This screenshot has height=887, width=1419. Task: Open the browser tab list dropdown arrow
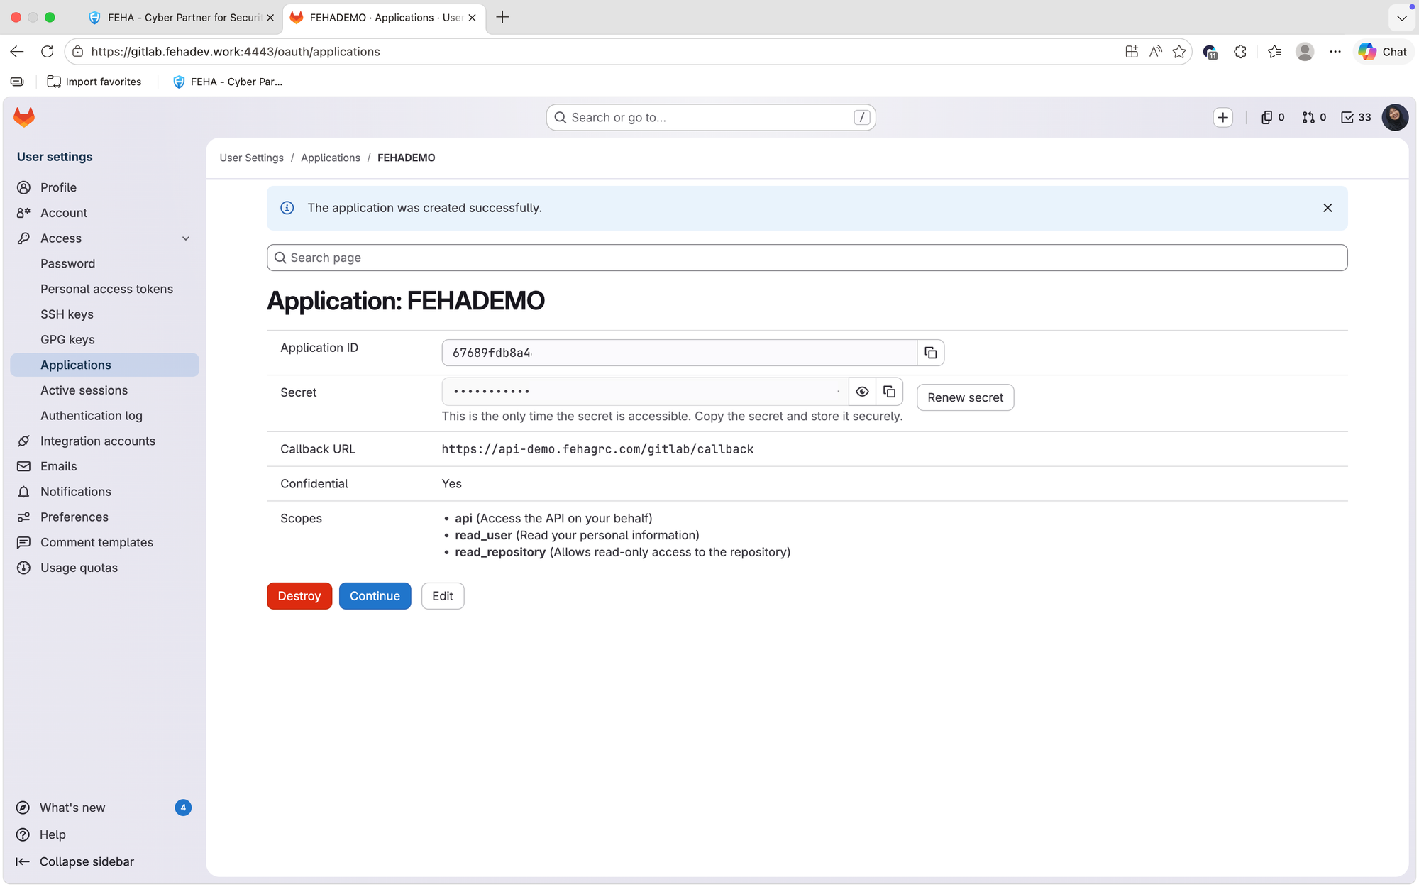pos(1401,18)
